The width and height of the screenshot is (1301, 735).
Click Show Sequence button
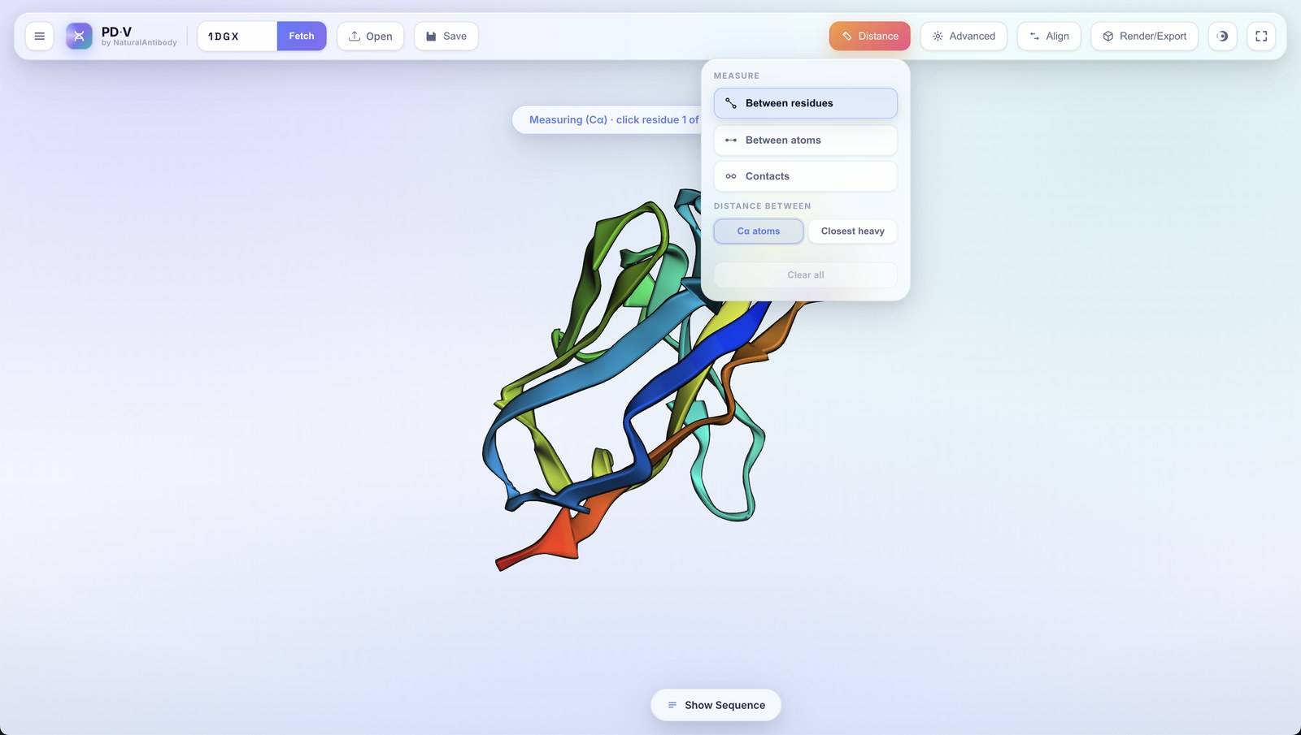click(x=716, y=705)
